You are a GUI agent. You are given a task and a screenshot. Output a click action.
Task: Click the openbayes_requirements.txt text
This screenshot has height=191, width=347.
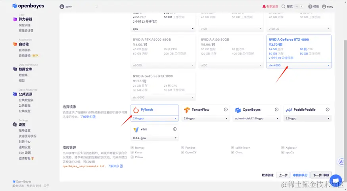(83, 166)
